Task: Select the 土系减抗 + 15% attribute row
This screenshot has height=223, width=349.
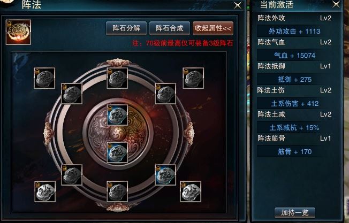Action: coord(294,128)
